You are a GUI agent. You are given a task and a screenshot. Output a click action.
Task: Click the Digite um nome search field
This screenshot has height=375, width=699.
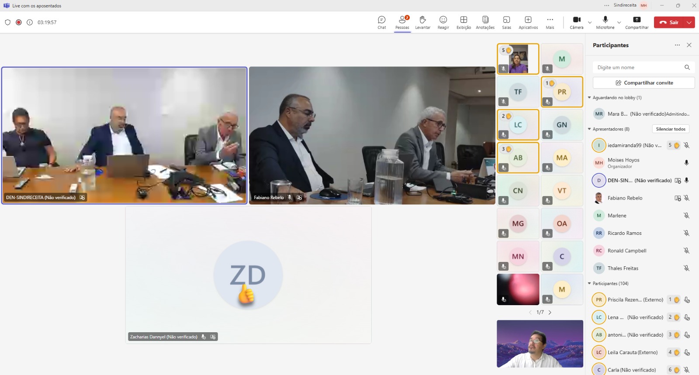638,68
